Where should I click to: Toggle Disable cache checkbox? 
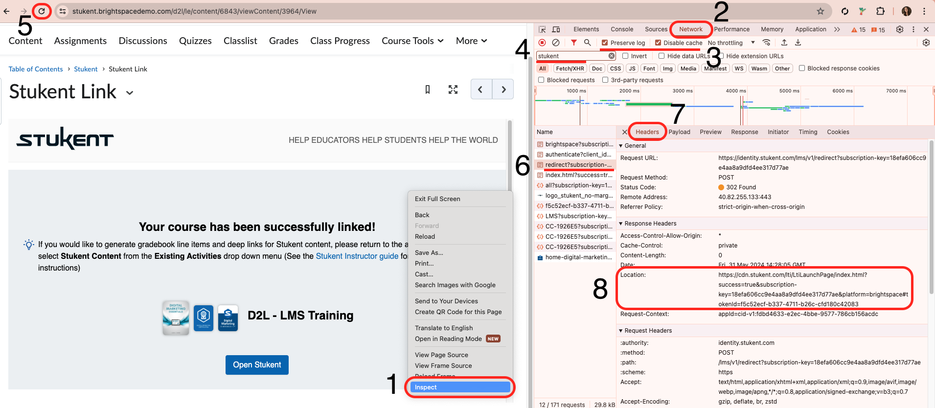[x=658, y=43]
